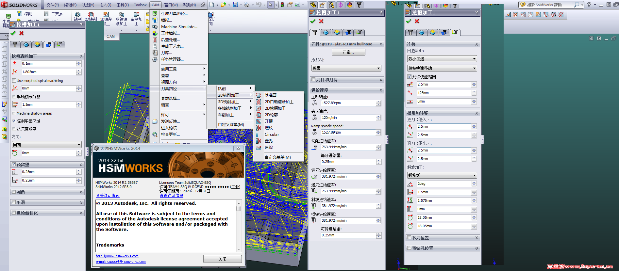Image resolution: width=619 pixels, height=271 pixels.
Task: Click the New document icon in top toolbar
Action: (x=212, y=5)
